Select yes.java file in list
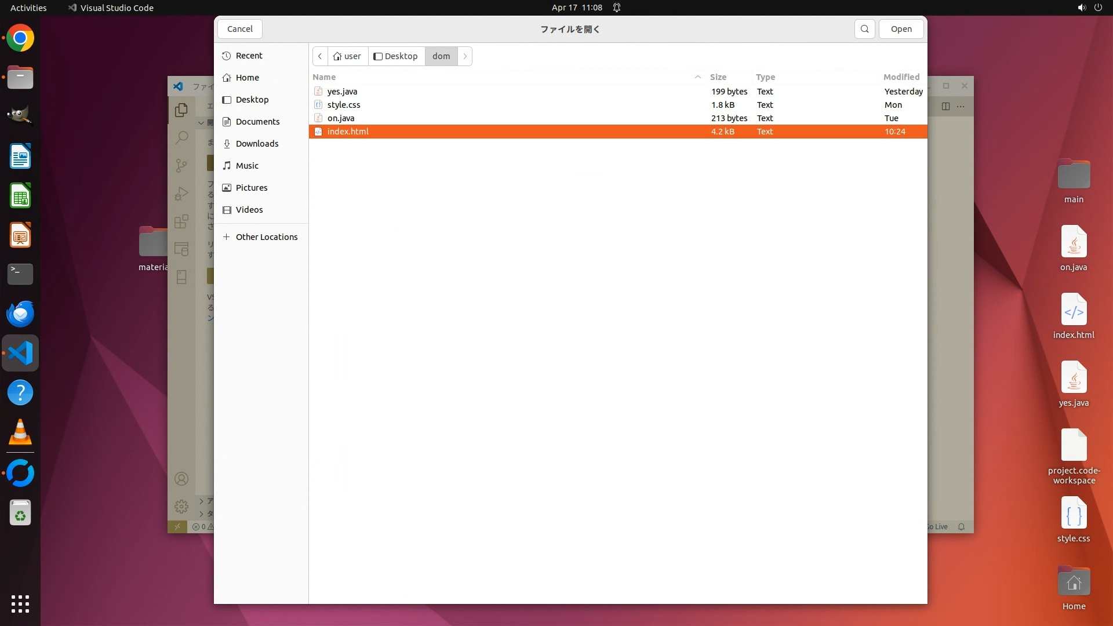This screenshot has height=626, width=1113. click(342, 92)
